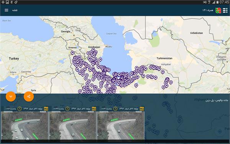Open first road camera thumbnail
Image resolution: width=230 pixels, height=144 pixels.
[25, 126]
